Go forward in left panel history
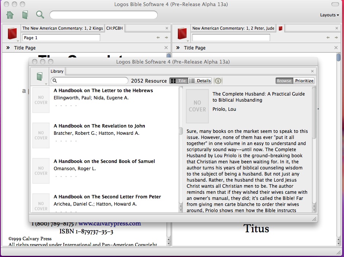Screen dimensions: 344x257 pos(166,37)
